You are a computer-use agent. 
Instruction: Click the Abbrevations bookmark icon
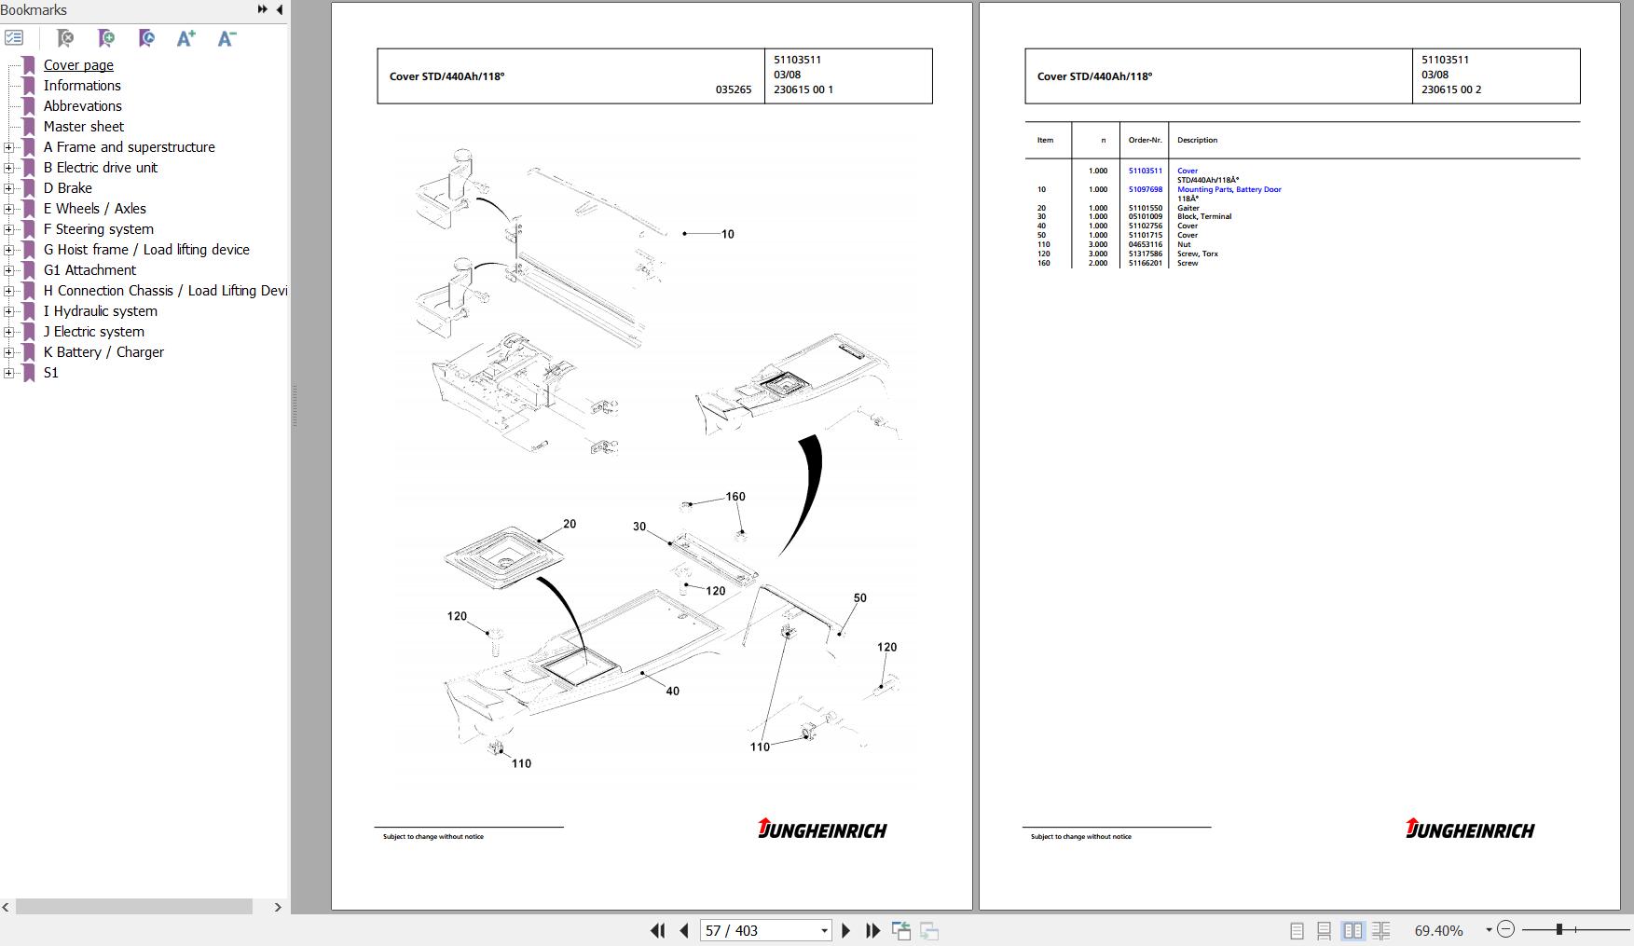click(x=29, y=106)
